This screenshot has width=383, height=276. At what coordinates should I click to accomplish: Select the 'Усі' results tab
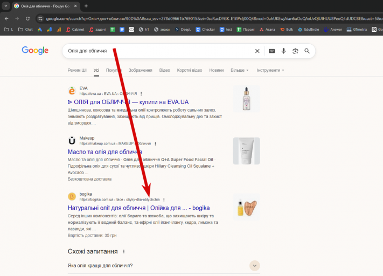96,70
